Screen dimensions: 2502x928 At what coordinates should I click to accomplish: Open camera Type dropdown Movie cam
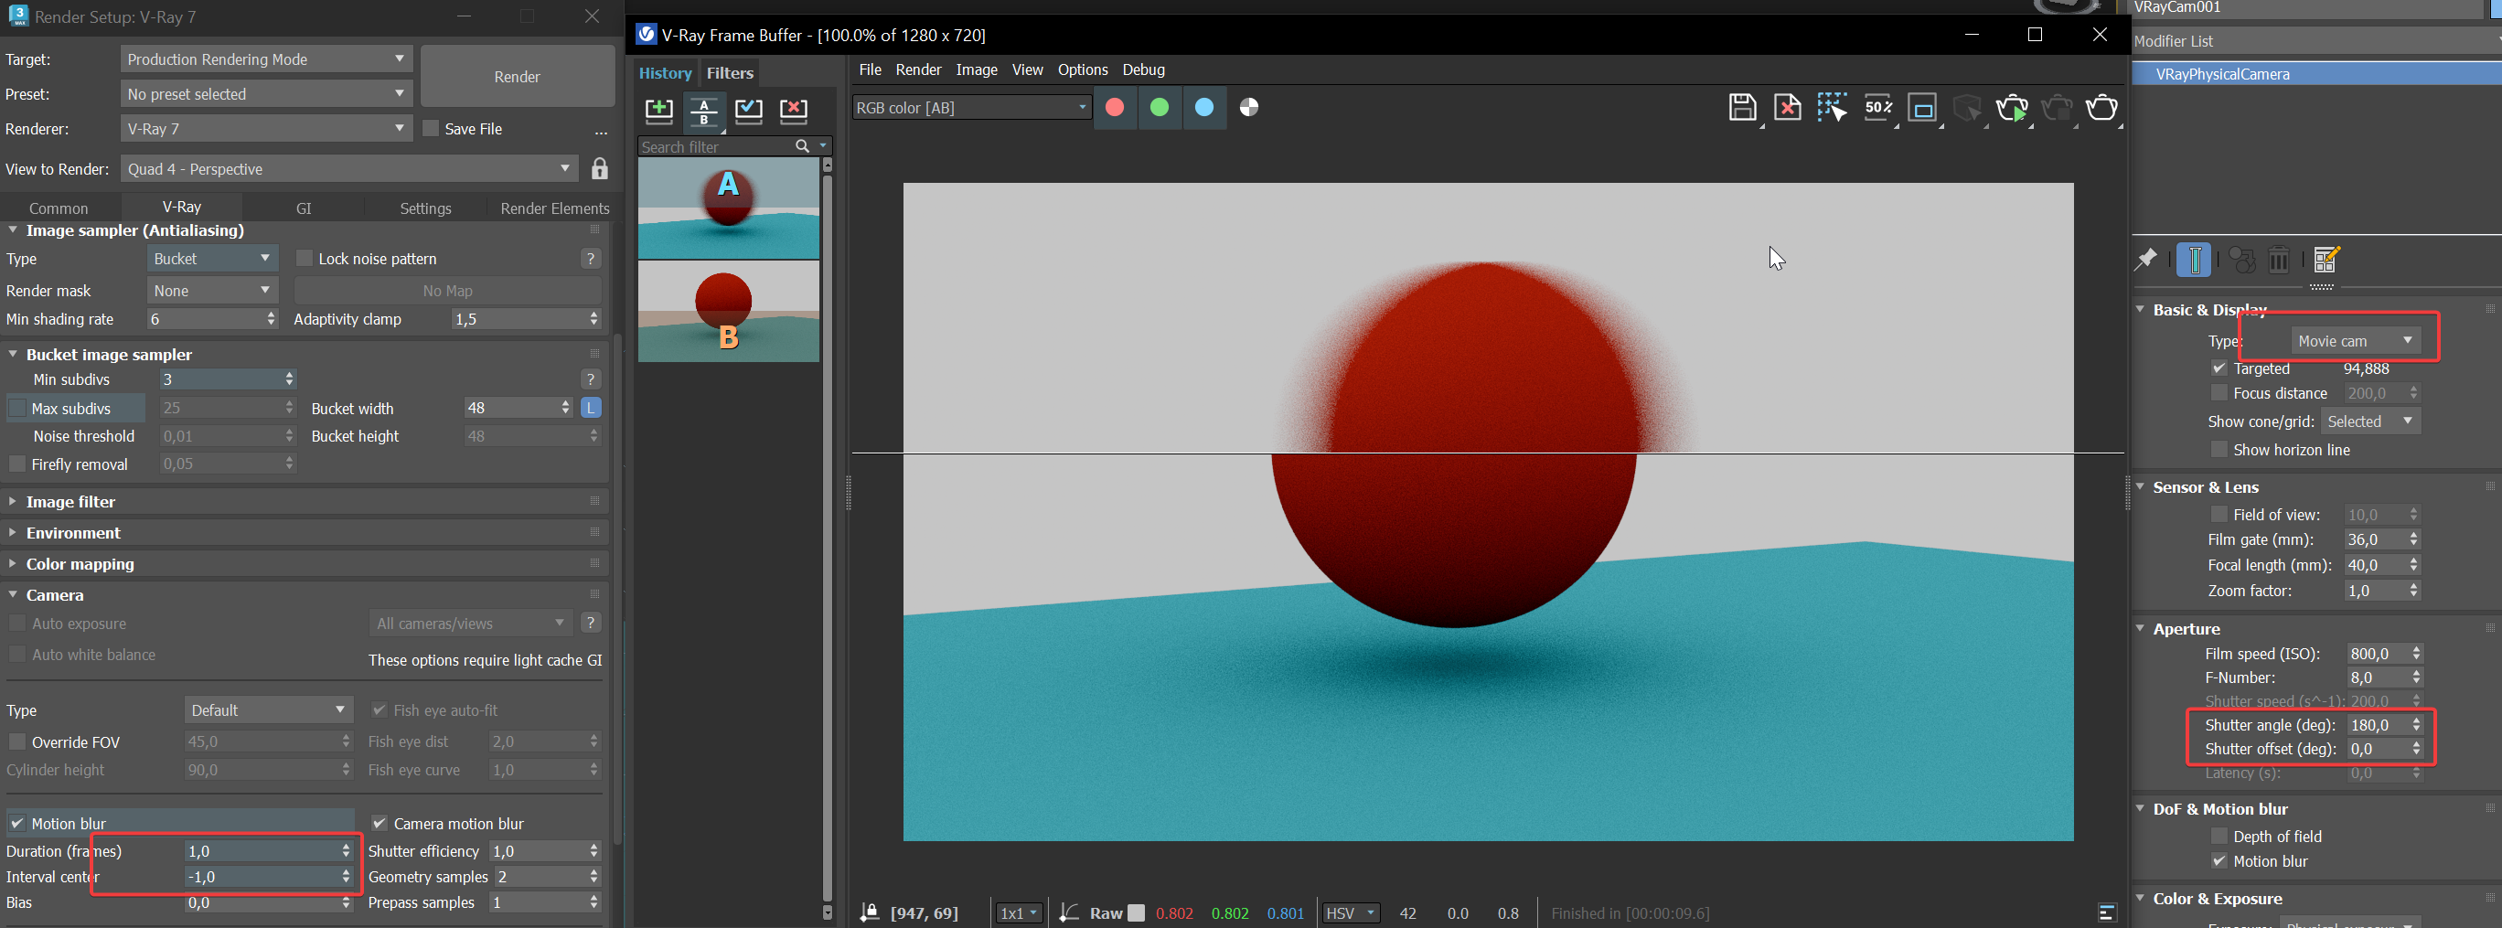(2357, 341)
